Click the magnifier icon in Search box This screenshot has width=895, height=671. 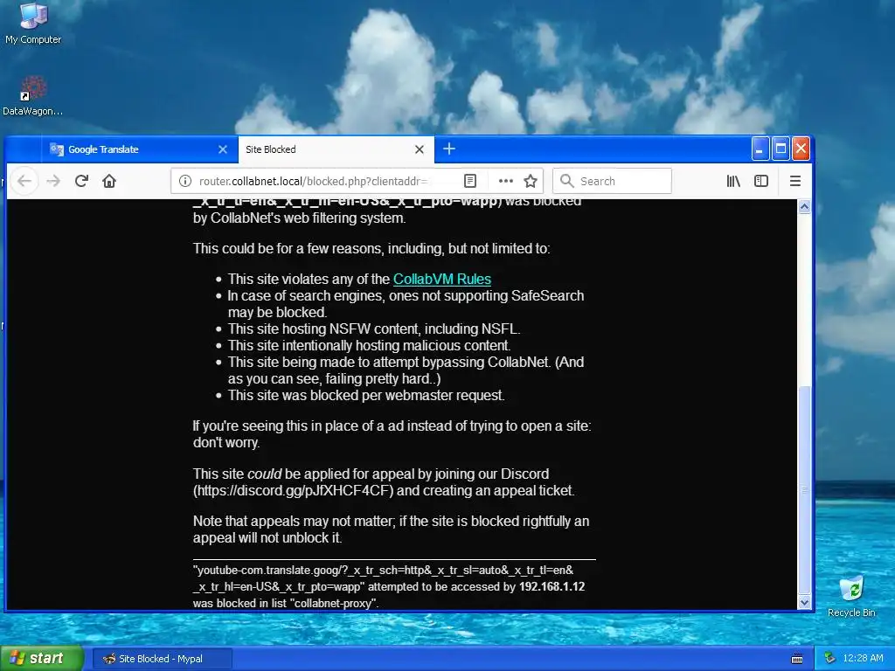pyautogui.click(x=566, y=181)
